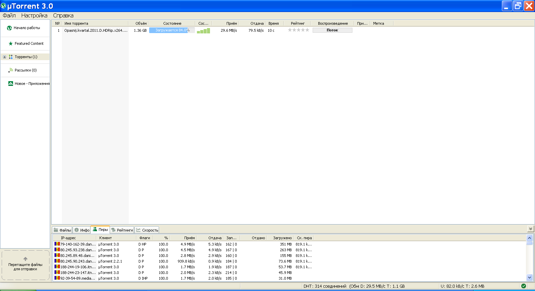This screenshot has height=291, width=535.
Task: Select Торренты (1) in sidebar
Action: (x=25, y=57)
